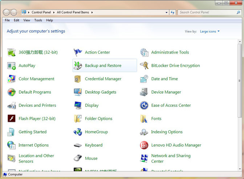Click the Control Panel breadcrumb
The width and height of the screenshot is (244, 179).
(41, 12)
